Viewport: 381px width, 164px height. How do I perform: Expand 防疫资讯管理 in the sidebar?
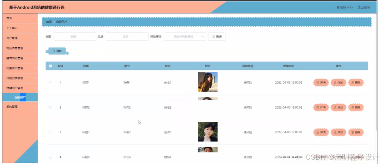pos(20,68)
